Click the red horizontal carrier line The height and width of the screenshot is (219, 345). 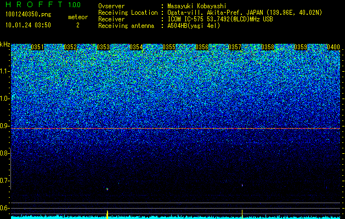(x=176, y=128)
